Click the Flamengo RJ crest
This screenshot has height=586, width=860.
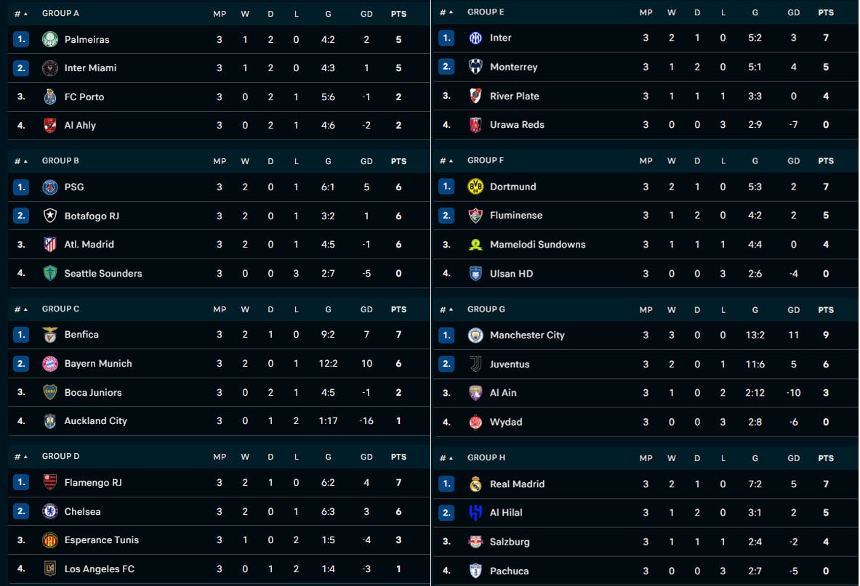49,482
